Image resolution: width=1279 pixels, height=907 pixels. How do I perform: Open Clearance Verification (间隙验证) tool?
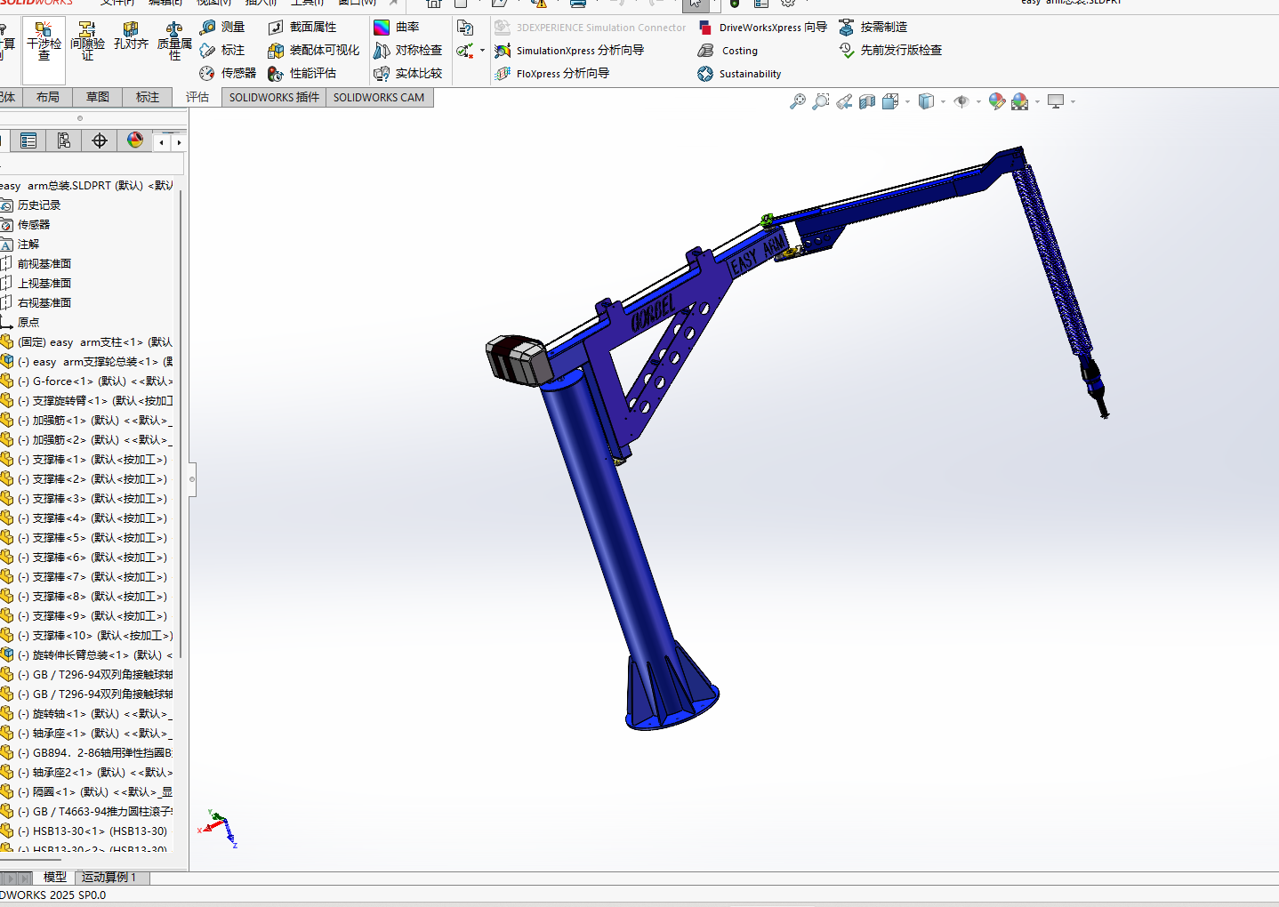tap(87, 43)
